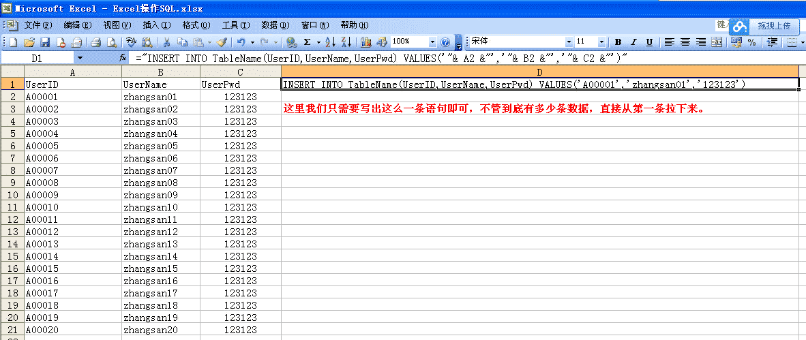Viewport: 806px width, 340px height.
Task: Click in the formula bar text
Action: point(381,59)
